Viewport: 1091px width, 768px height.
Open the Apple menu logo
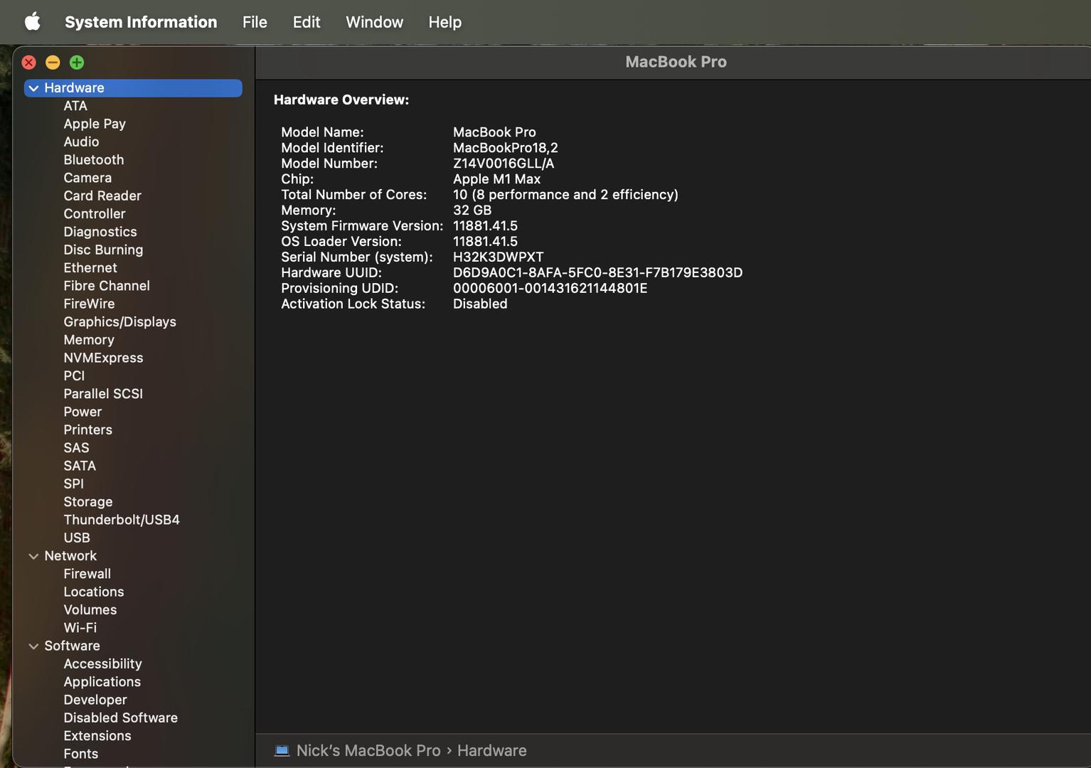coord(32,22)
